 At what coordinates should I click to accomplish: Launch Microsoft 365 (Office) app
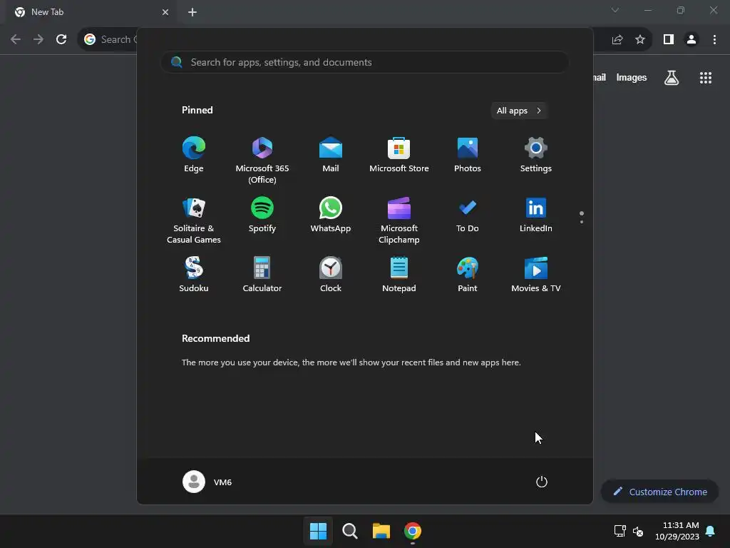pyautogui.click(x=262, y=160)
